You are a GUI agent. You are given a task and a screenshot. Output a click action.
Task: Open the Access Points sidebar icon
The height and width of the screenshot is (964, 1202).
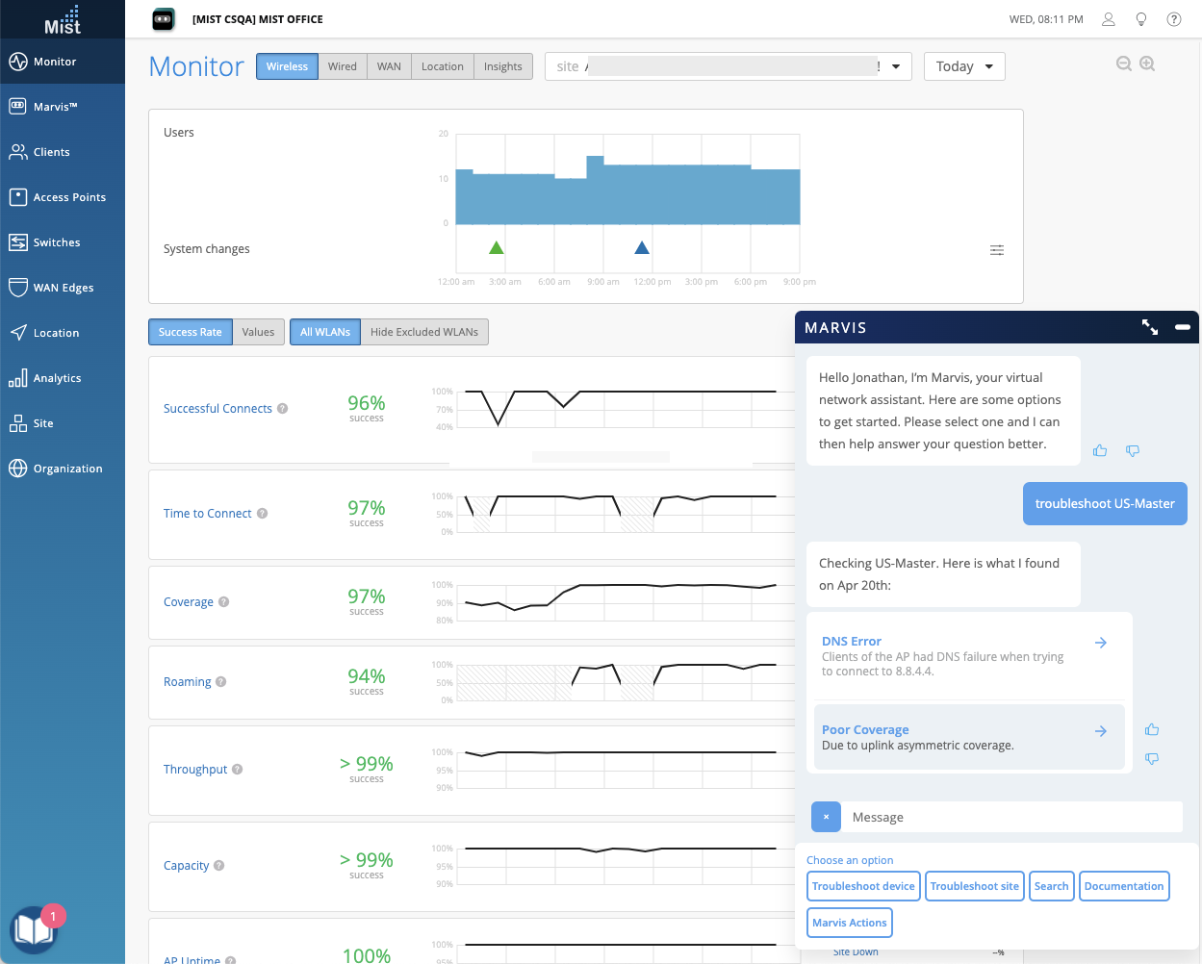(17, 197)
